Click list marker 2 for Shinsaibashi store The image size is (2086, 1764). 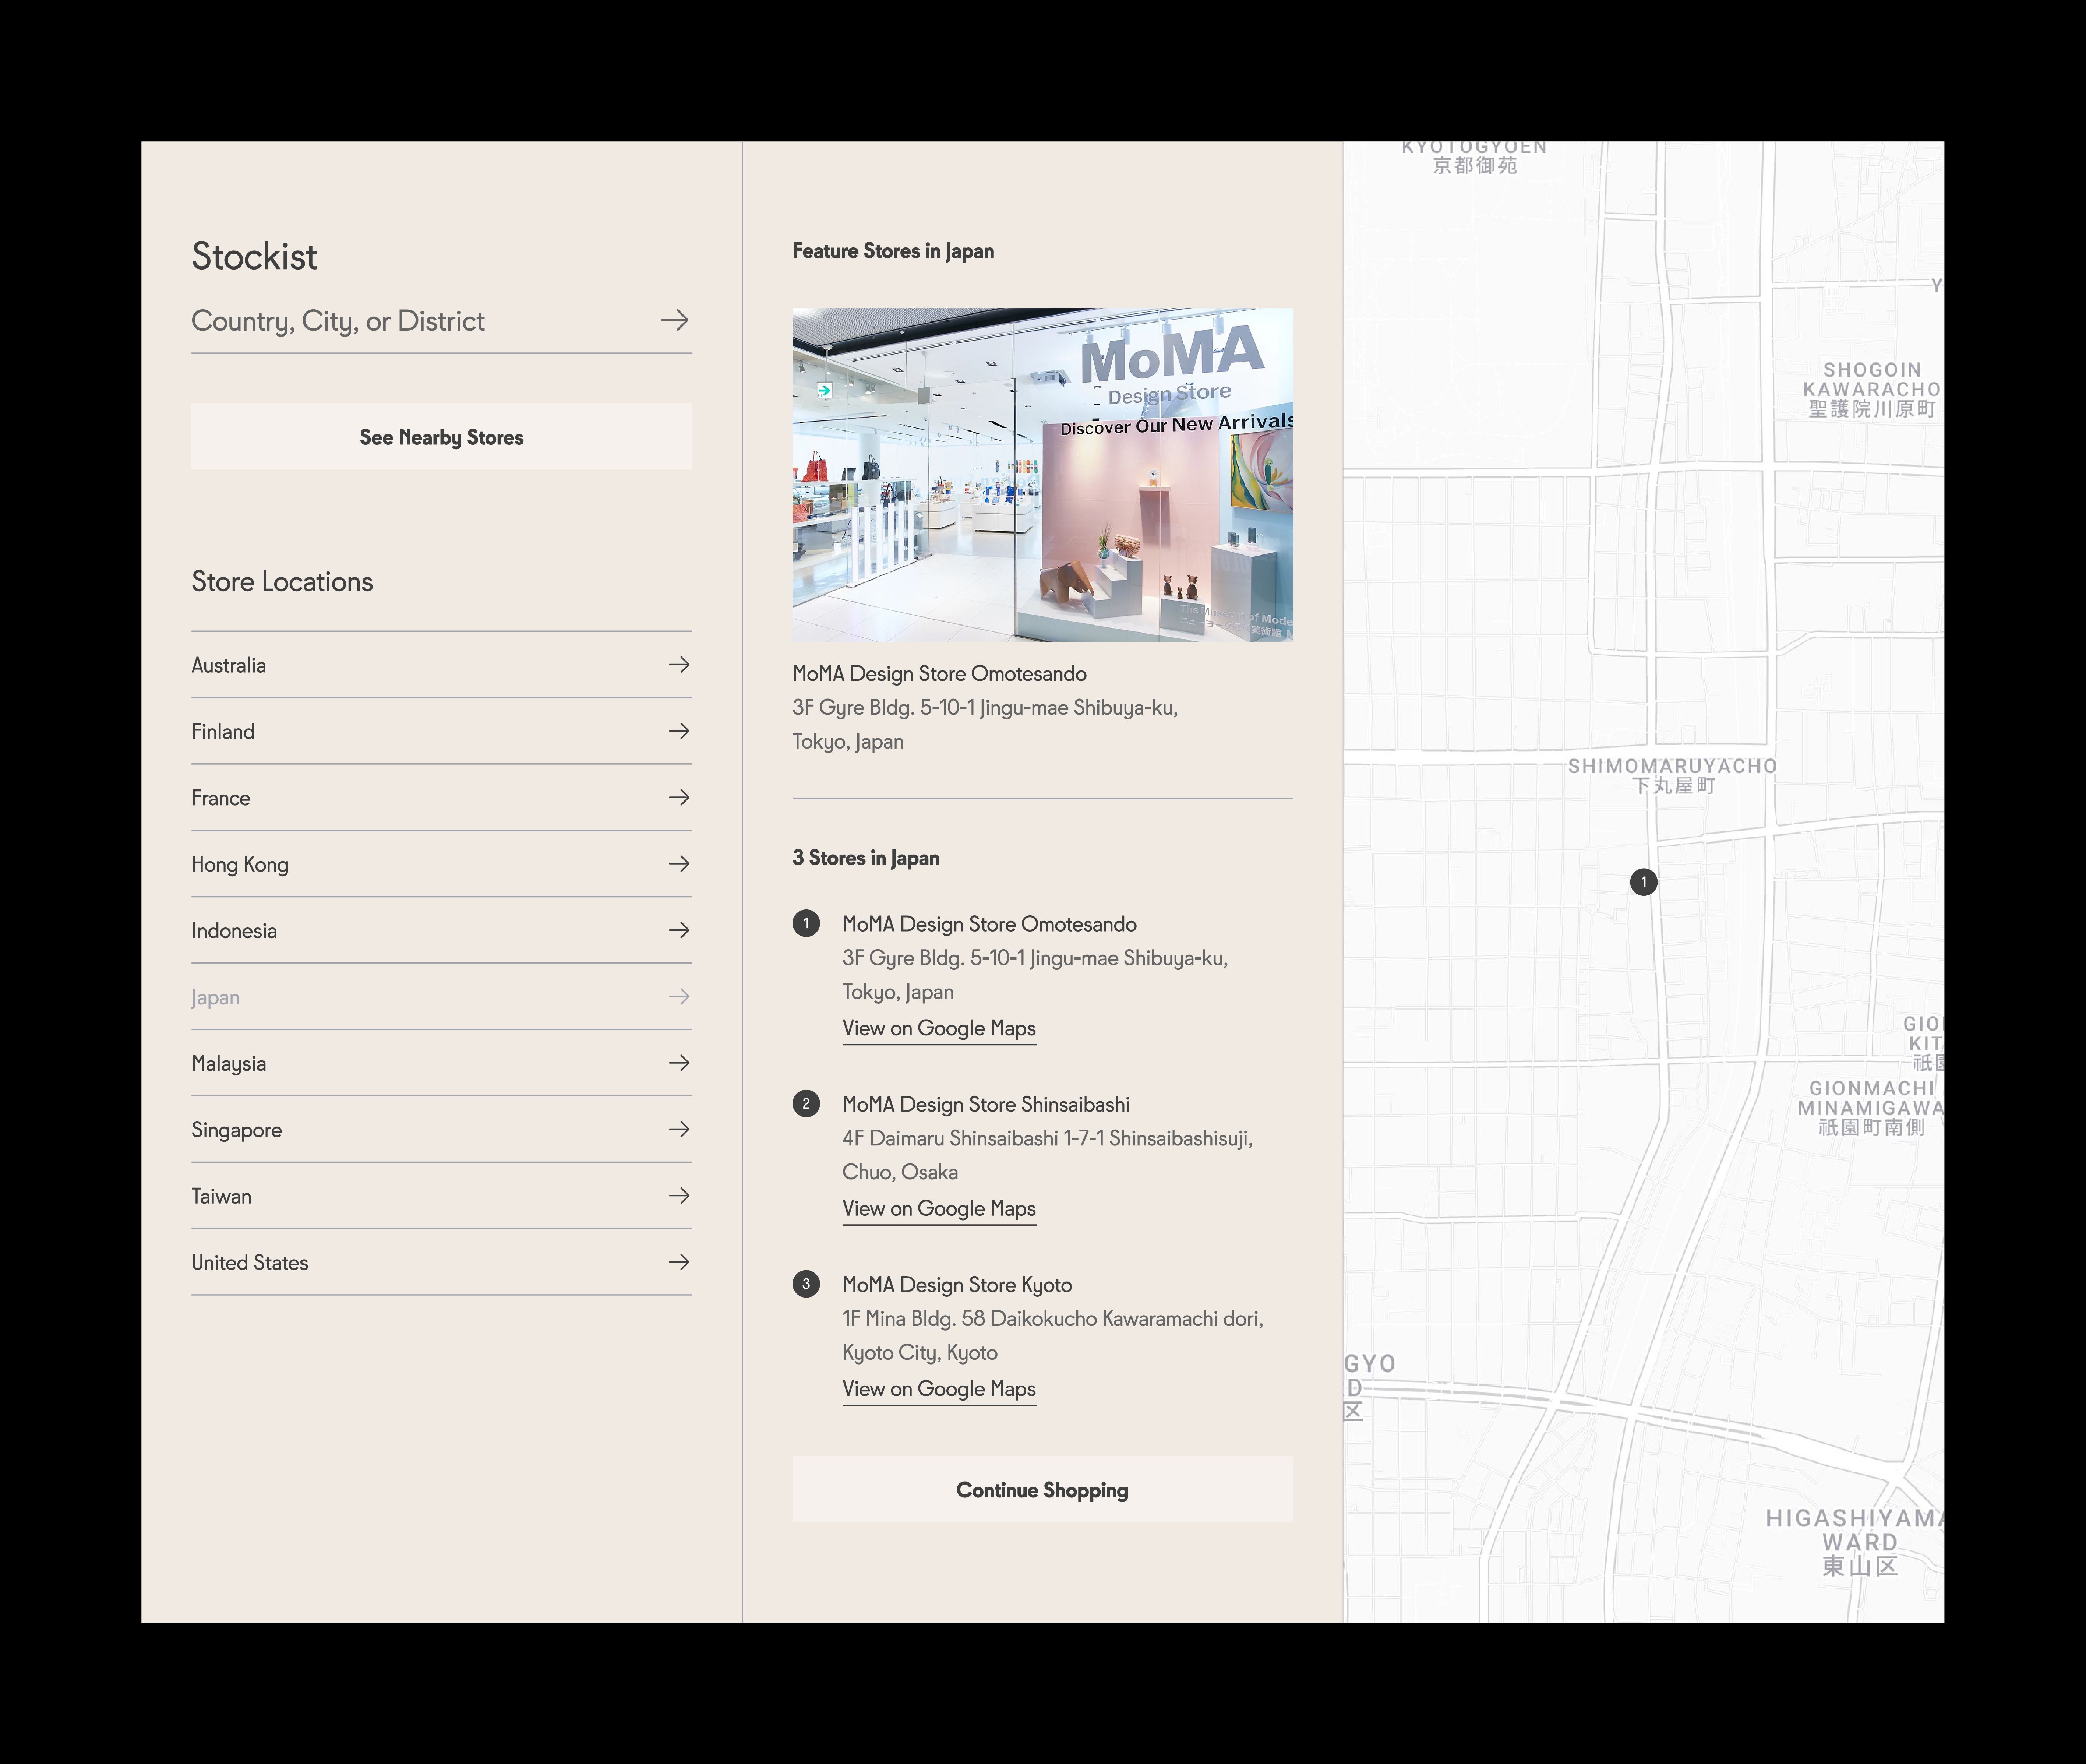[806, 1104]
